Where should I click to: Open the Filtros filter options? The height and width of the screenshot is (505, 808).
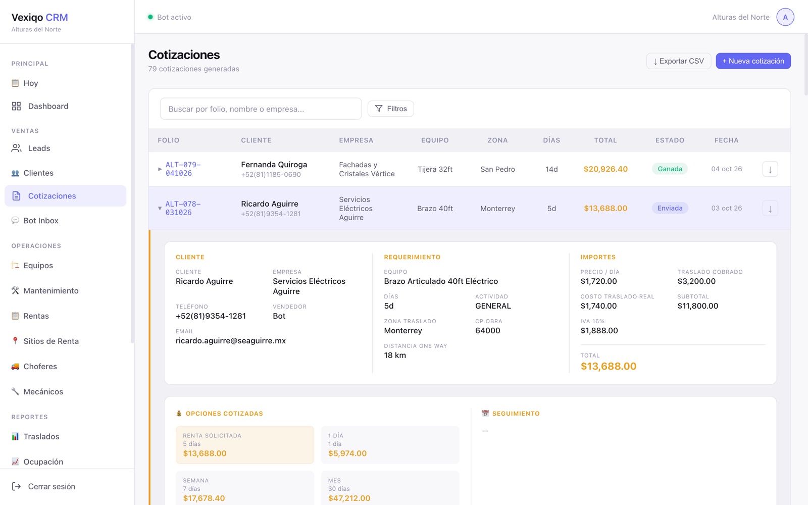click(391, 109)
